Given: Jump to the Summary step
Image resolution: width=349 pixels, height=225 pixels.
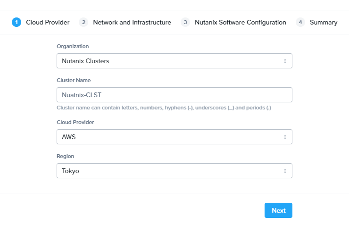Looking at the screenshot, I should click(x=324, y=22).
